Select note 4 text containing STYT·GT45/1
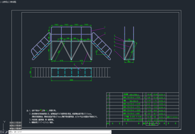Viewport: 195px width, 134px height. coord(41,123)
